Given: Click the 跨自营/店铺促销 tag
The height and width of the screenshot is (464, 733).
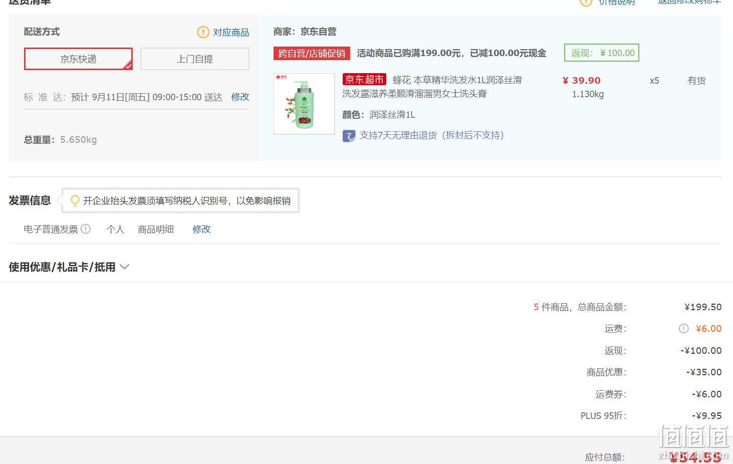Looking at the screenshot, I should point(312,53).
